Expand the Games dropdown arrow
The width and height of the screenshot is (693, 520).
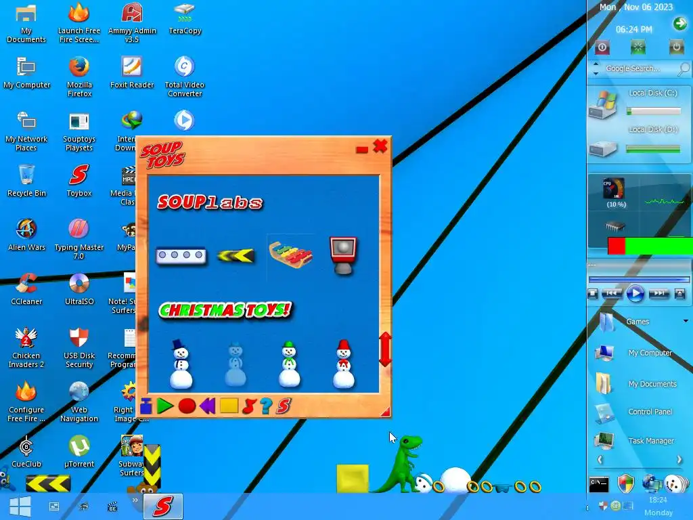[x=686, y=321]
